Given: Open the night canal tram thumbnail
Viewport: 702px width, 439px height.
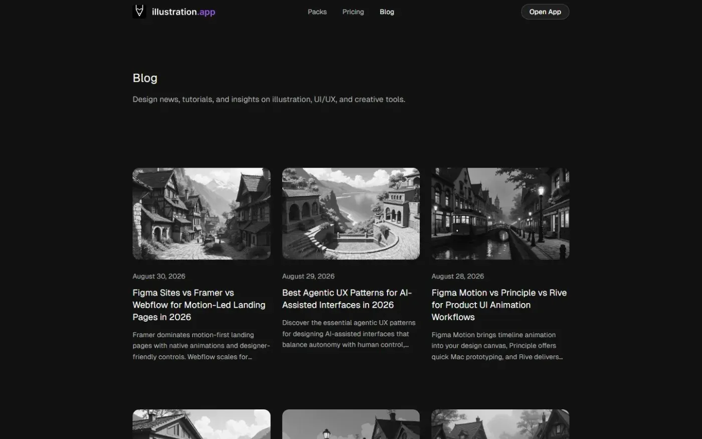Looking at the screenshot, I should coord(500,214).
